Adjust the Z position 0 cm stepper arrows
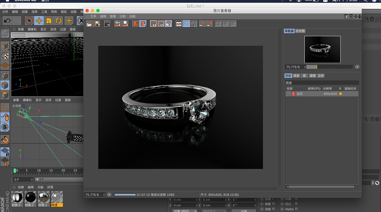Viewport: 381px width, 212px height. pyautogui.click(x=196, y=205)
